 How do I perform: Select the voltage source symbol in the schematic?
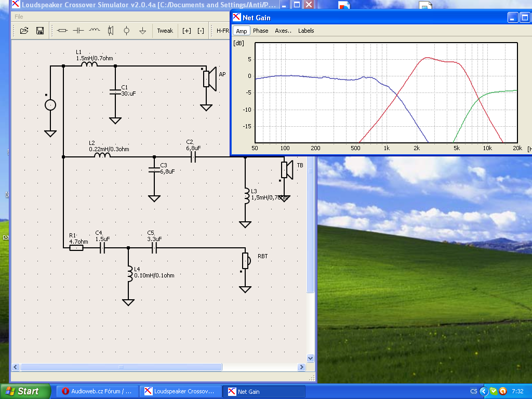50,105
